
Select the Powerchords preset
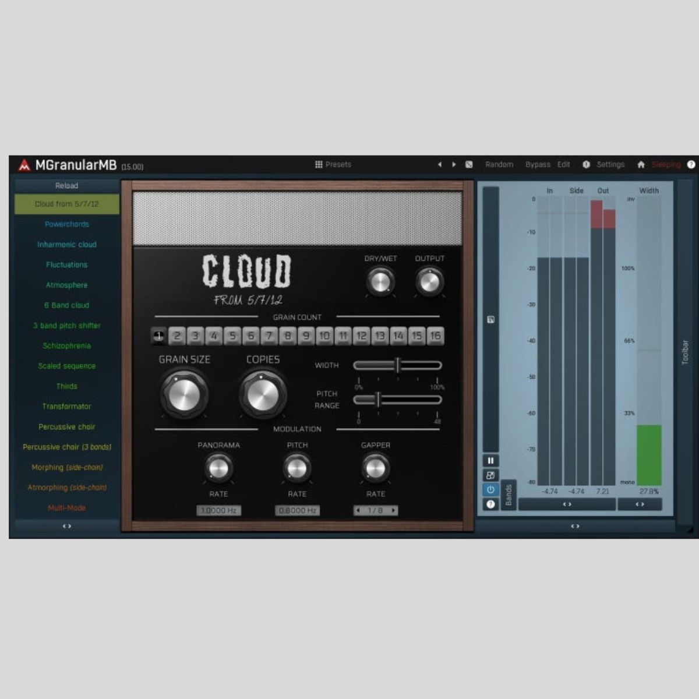(67, 224)
